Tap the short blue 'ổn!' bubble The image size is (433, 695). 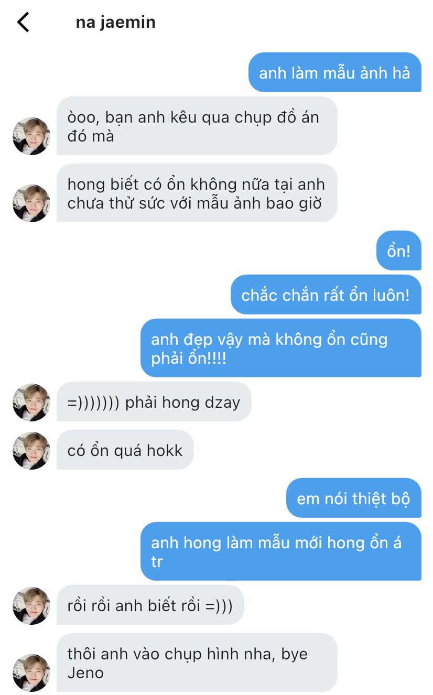(x=399, y=251)
